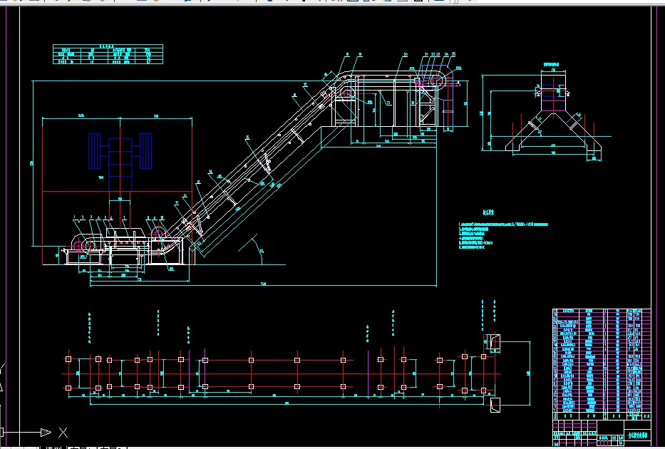This screenshot has width=665, height=449.
Task: Click the 技术要求 heading text
Action: click(488, 212)
